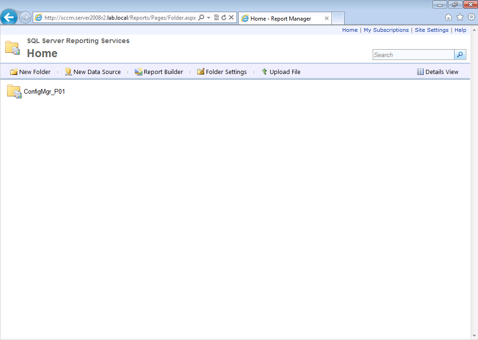This screenshot has width=478, height=340.
Task: Click the refresh page icon
Action: coord(224,18)
